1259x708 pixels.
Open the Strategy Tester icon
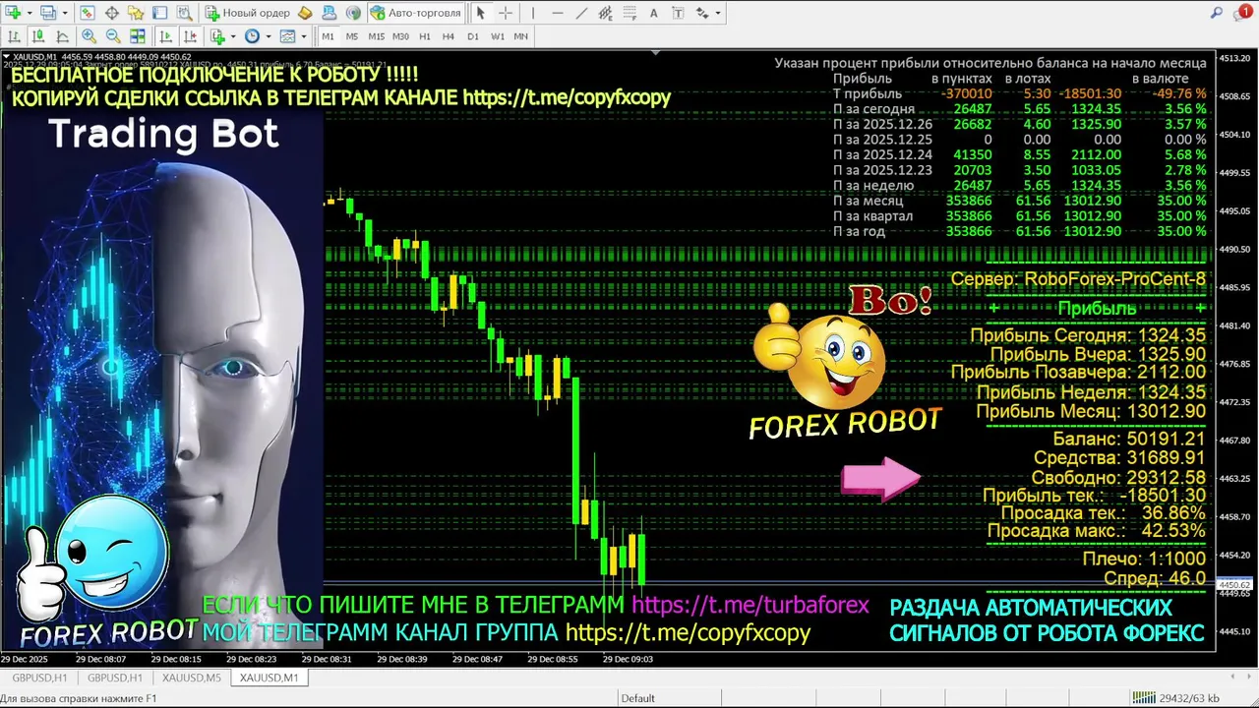(183, 13)
